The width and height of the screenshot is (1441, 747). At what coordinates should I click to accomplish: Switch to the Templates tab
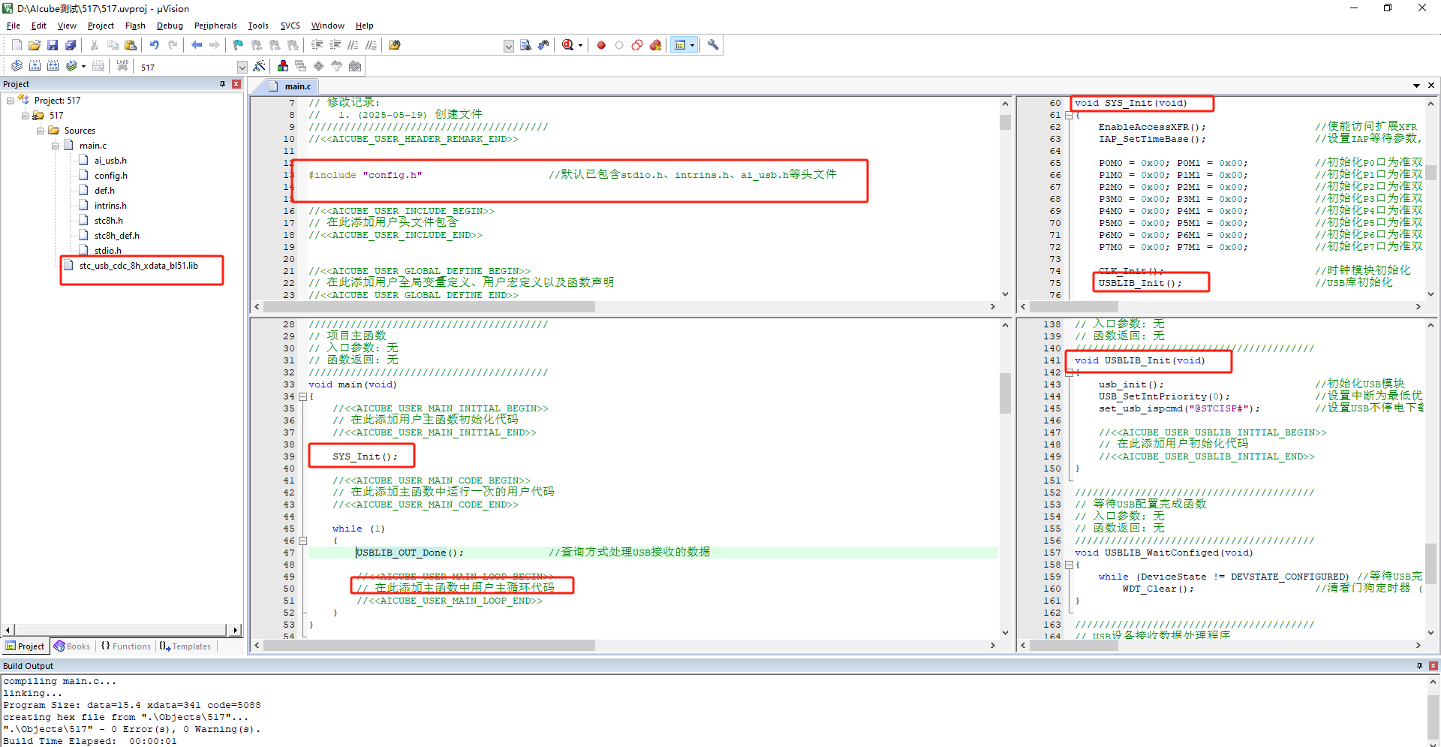coord(185,646)
